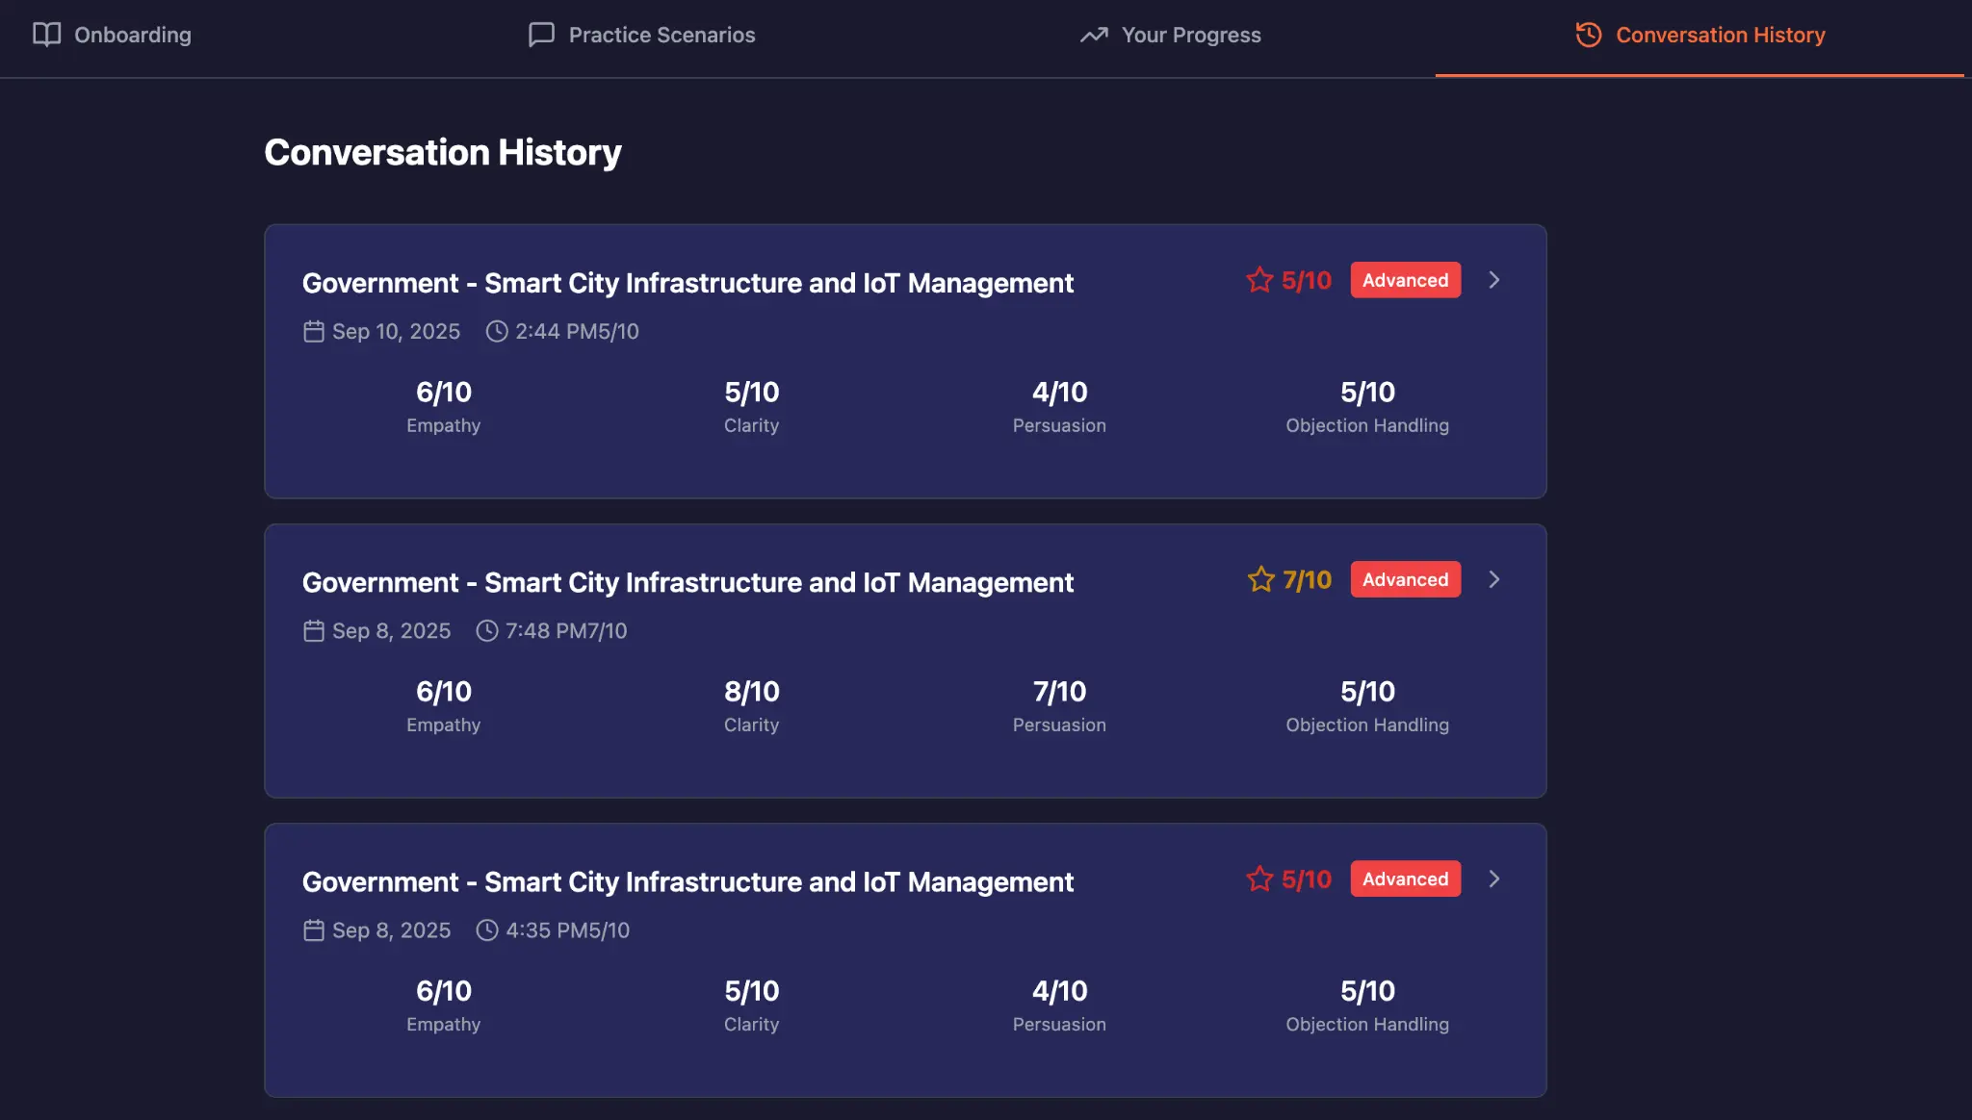Click the book icon beside Onboarding

(47, 35)
